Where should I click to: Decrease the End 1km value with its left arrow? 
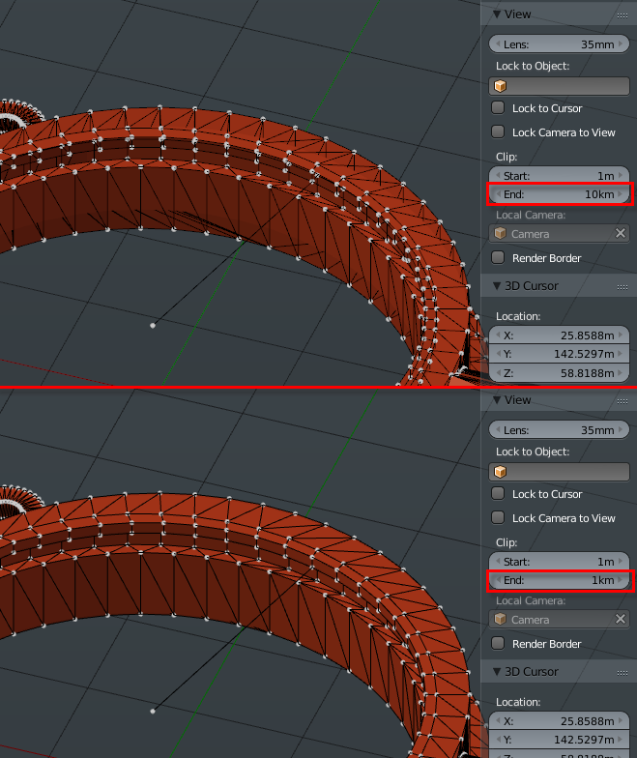(498, 580)
